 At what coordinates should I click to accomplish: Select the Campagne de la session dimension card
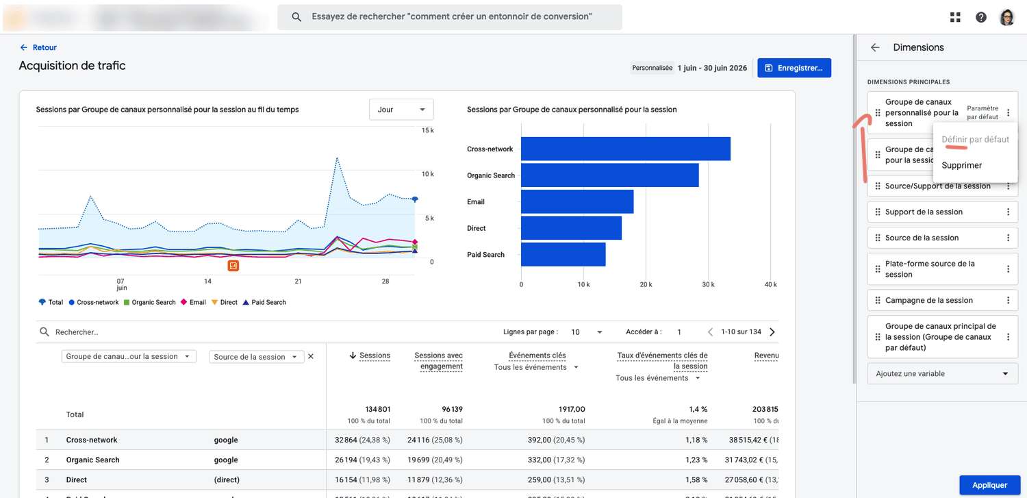pyautogui.click(x=943, y=301)
